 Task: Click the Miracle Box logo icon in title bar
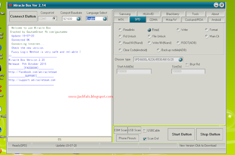click(10, 5)
